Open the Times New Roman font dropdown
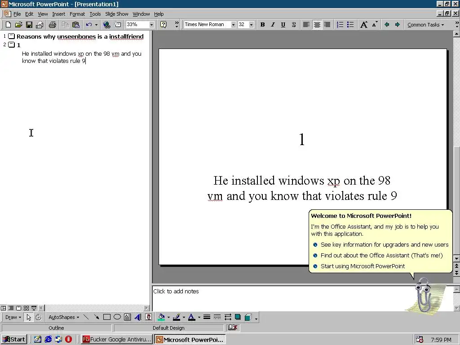Image resolution: width=460 pixels, height=345 pixels. [233, 25]
